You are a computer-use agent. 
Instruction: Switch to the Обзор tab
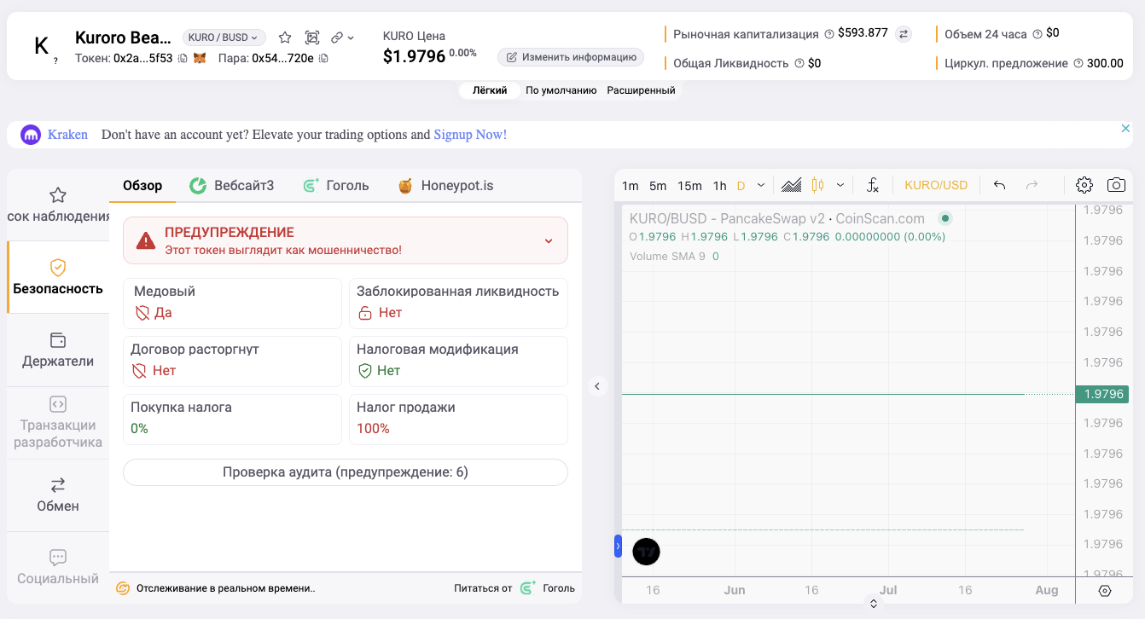pyautogui.click(x=142, y=185)
